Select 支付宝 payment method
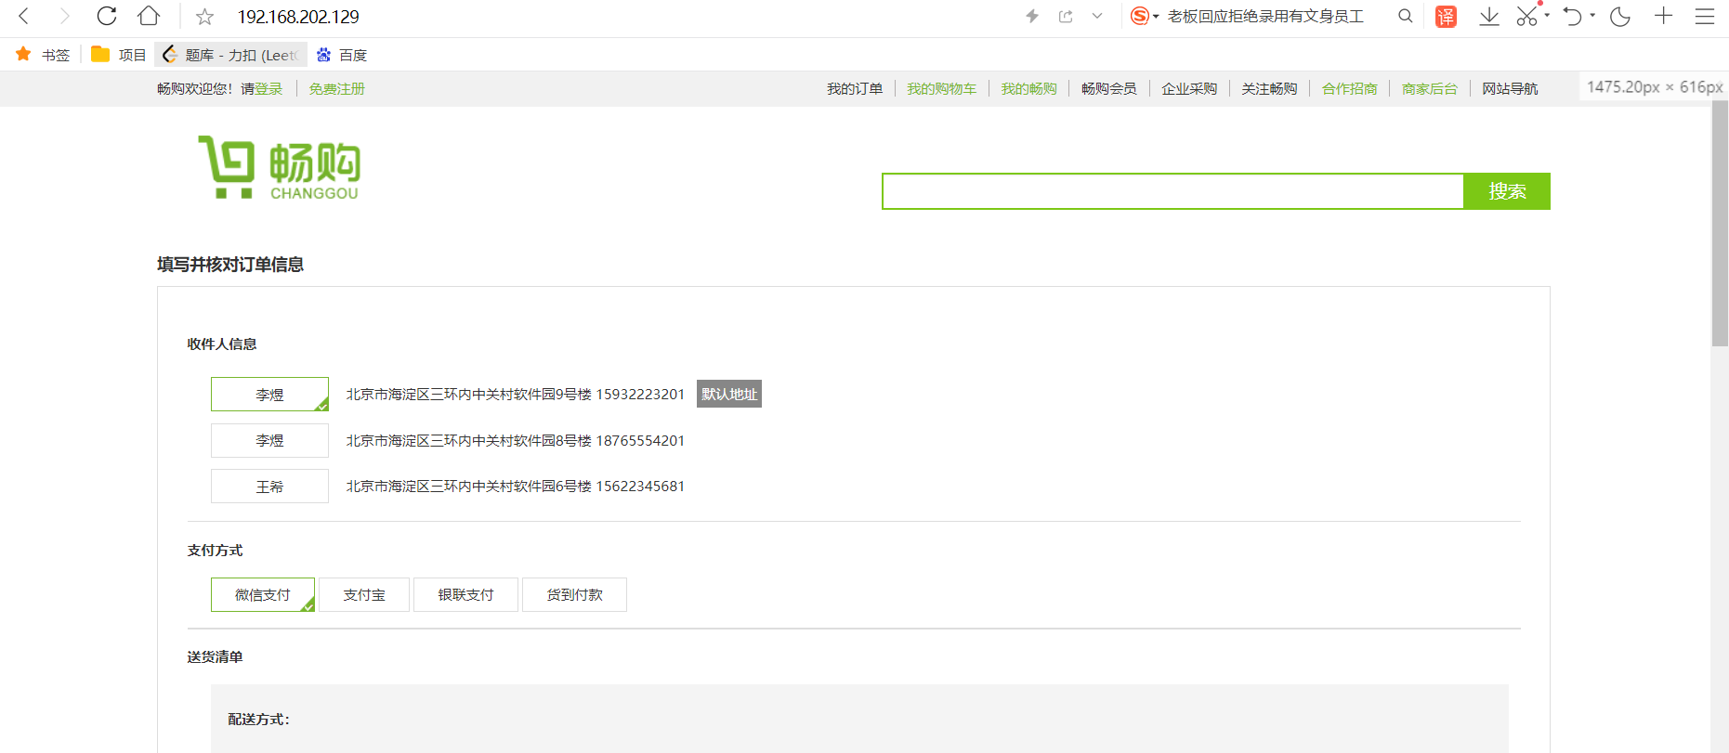This screenshot has height=753, width=1729. (x=364, y=595)
